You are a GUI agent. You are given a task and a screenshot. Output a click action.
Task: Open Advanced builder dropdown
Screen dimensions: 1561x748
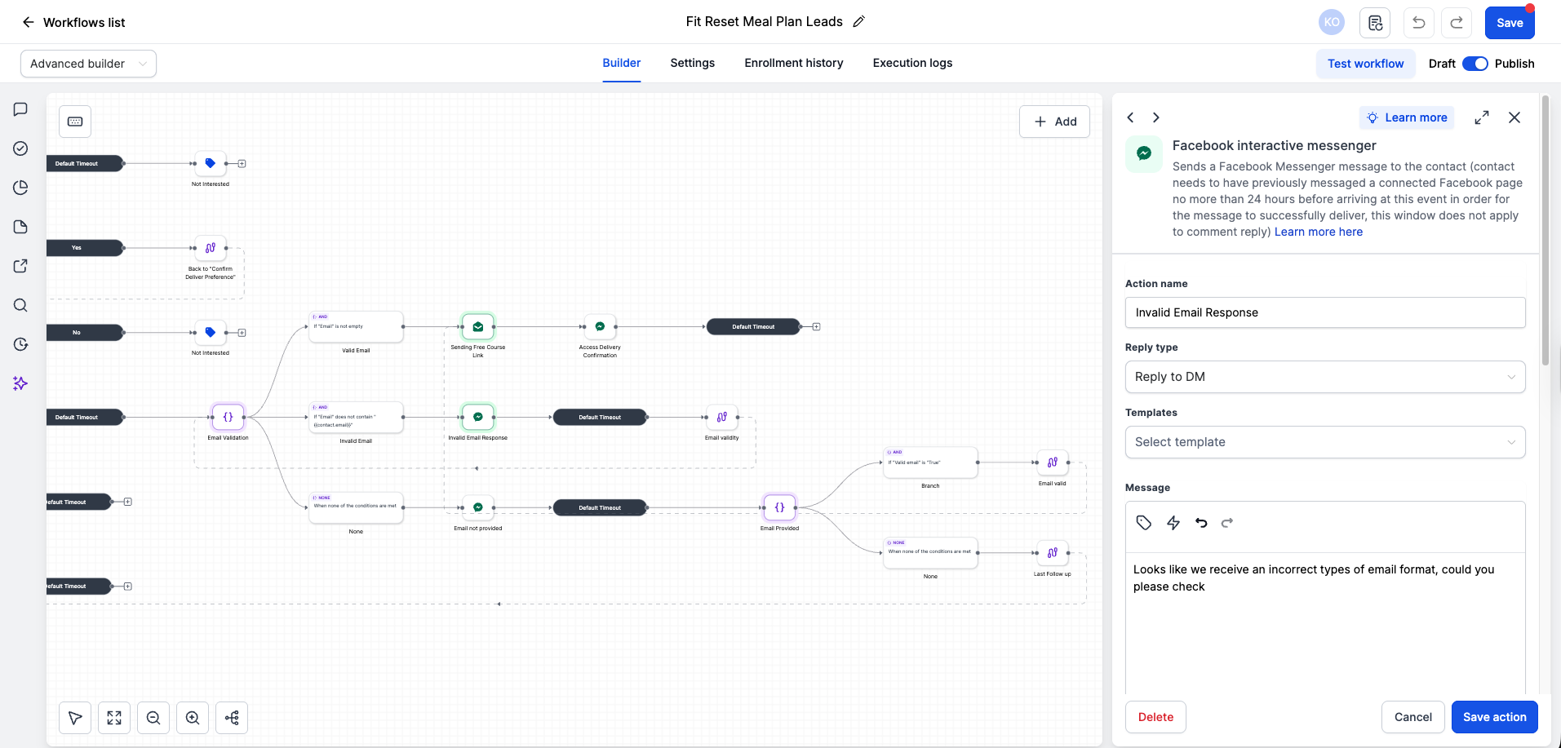(x=88, y=64)
